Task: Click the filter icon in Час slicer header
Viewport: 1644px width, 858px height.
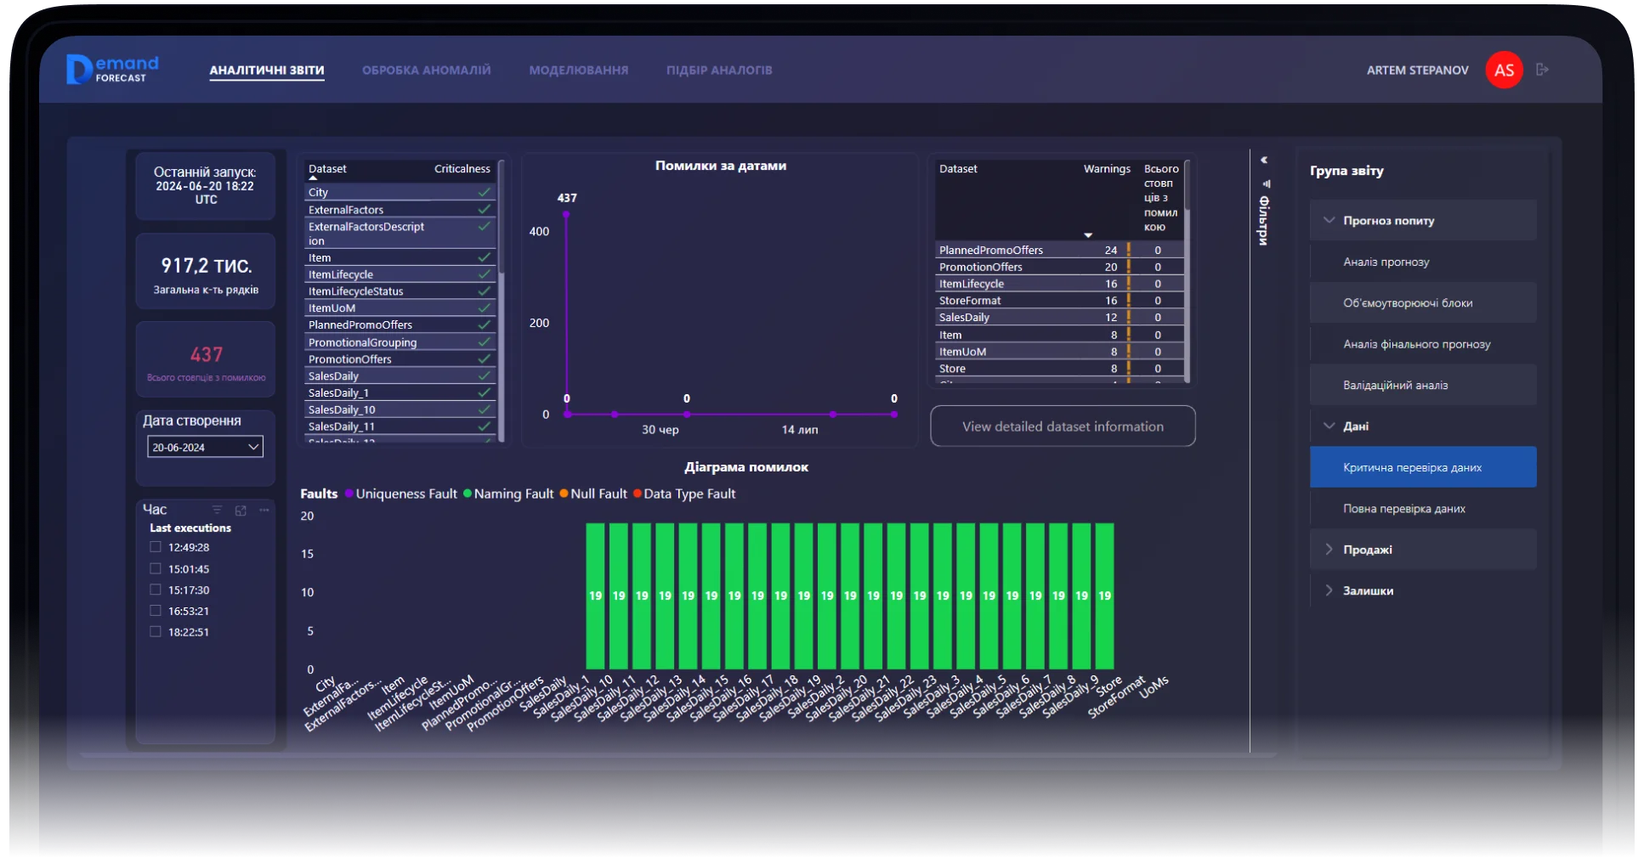Action: [x=218, y=510]
